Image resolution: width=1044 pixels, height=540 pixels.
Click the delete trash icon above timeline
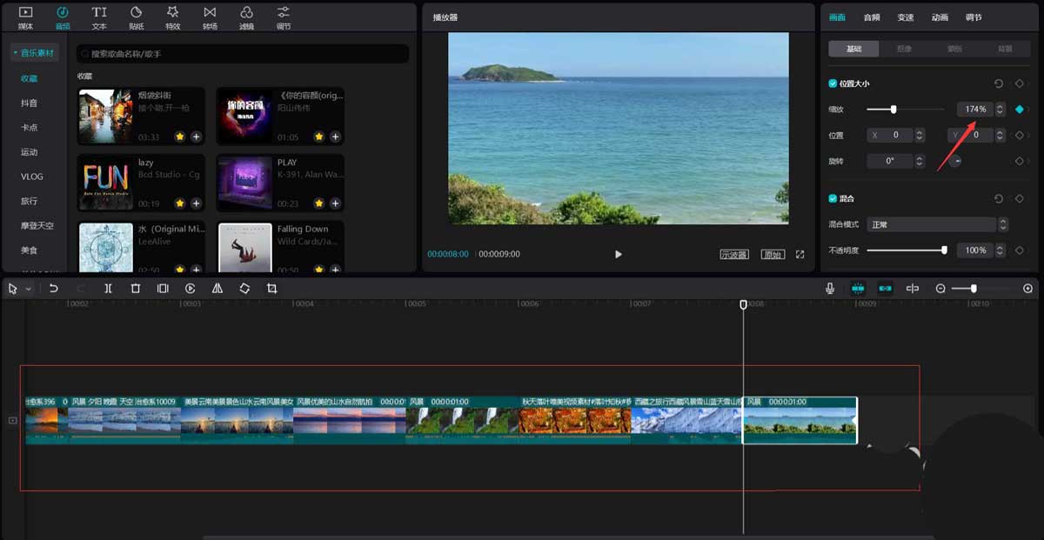136,288
